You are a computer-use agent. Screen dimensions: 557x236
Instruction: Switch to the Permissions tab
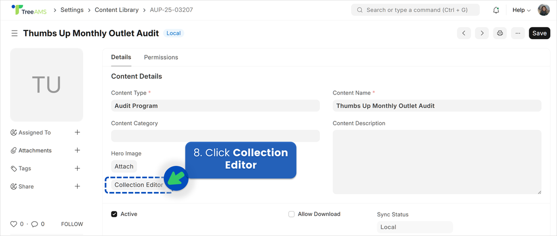tap(161, 57)
